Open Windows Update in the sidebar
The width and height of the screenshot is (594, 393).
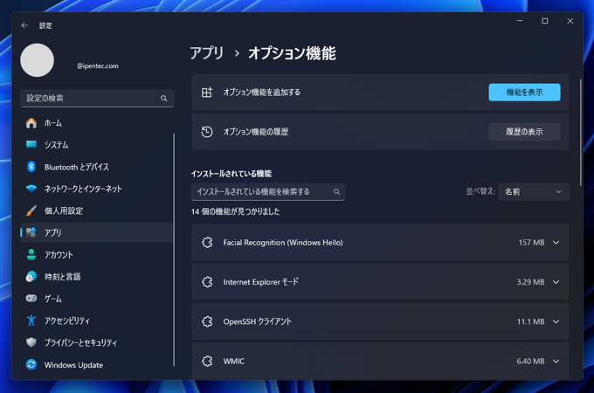[x=97, y=365]
